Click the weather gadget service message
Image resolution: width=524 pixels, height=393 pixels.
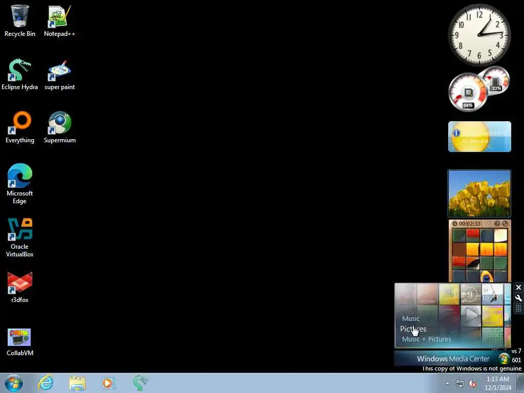tap(484, 137)
